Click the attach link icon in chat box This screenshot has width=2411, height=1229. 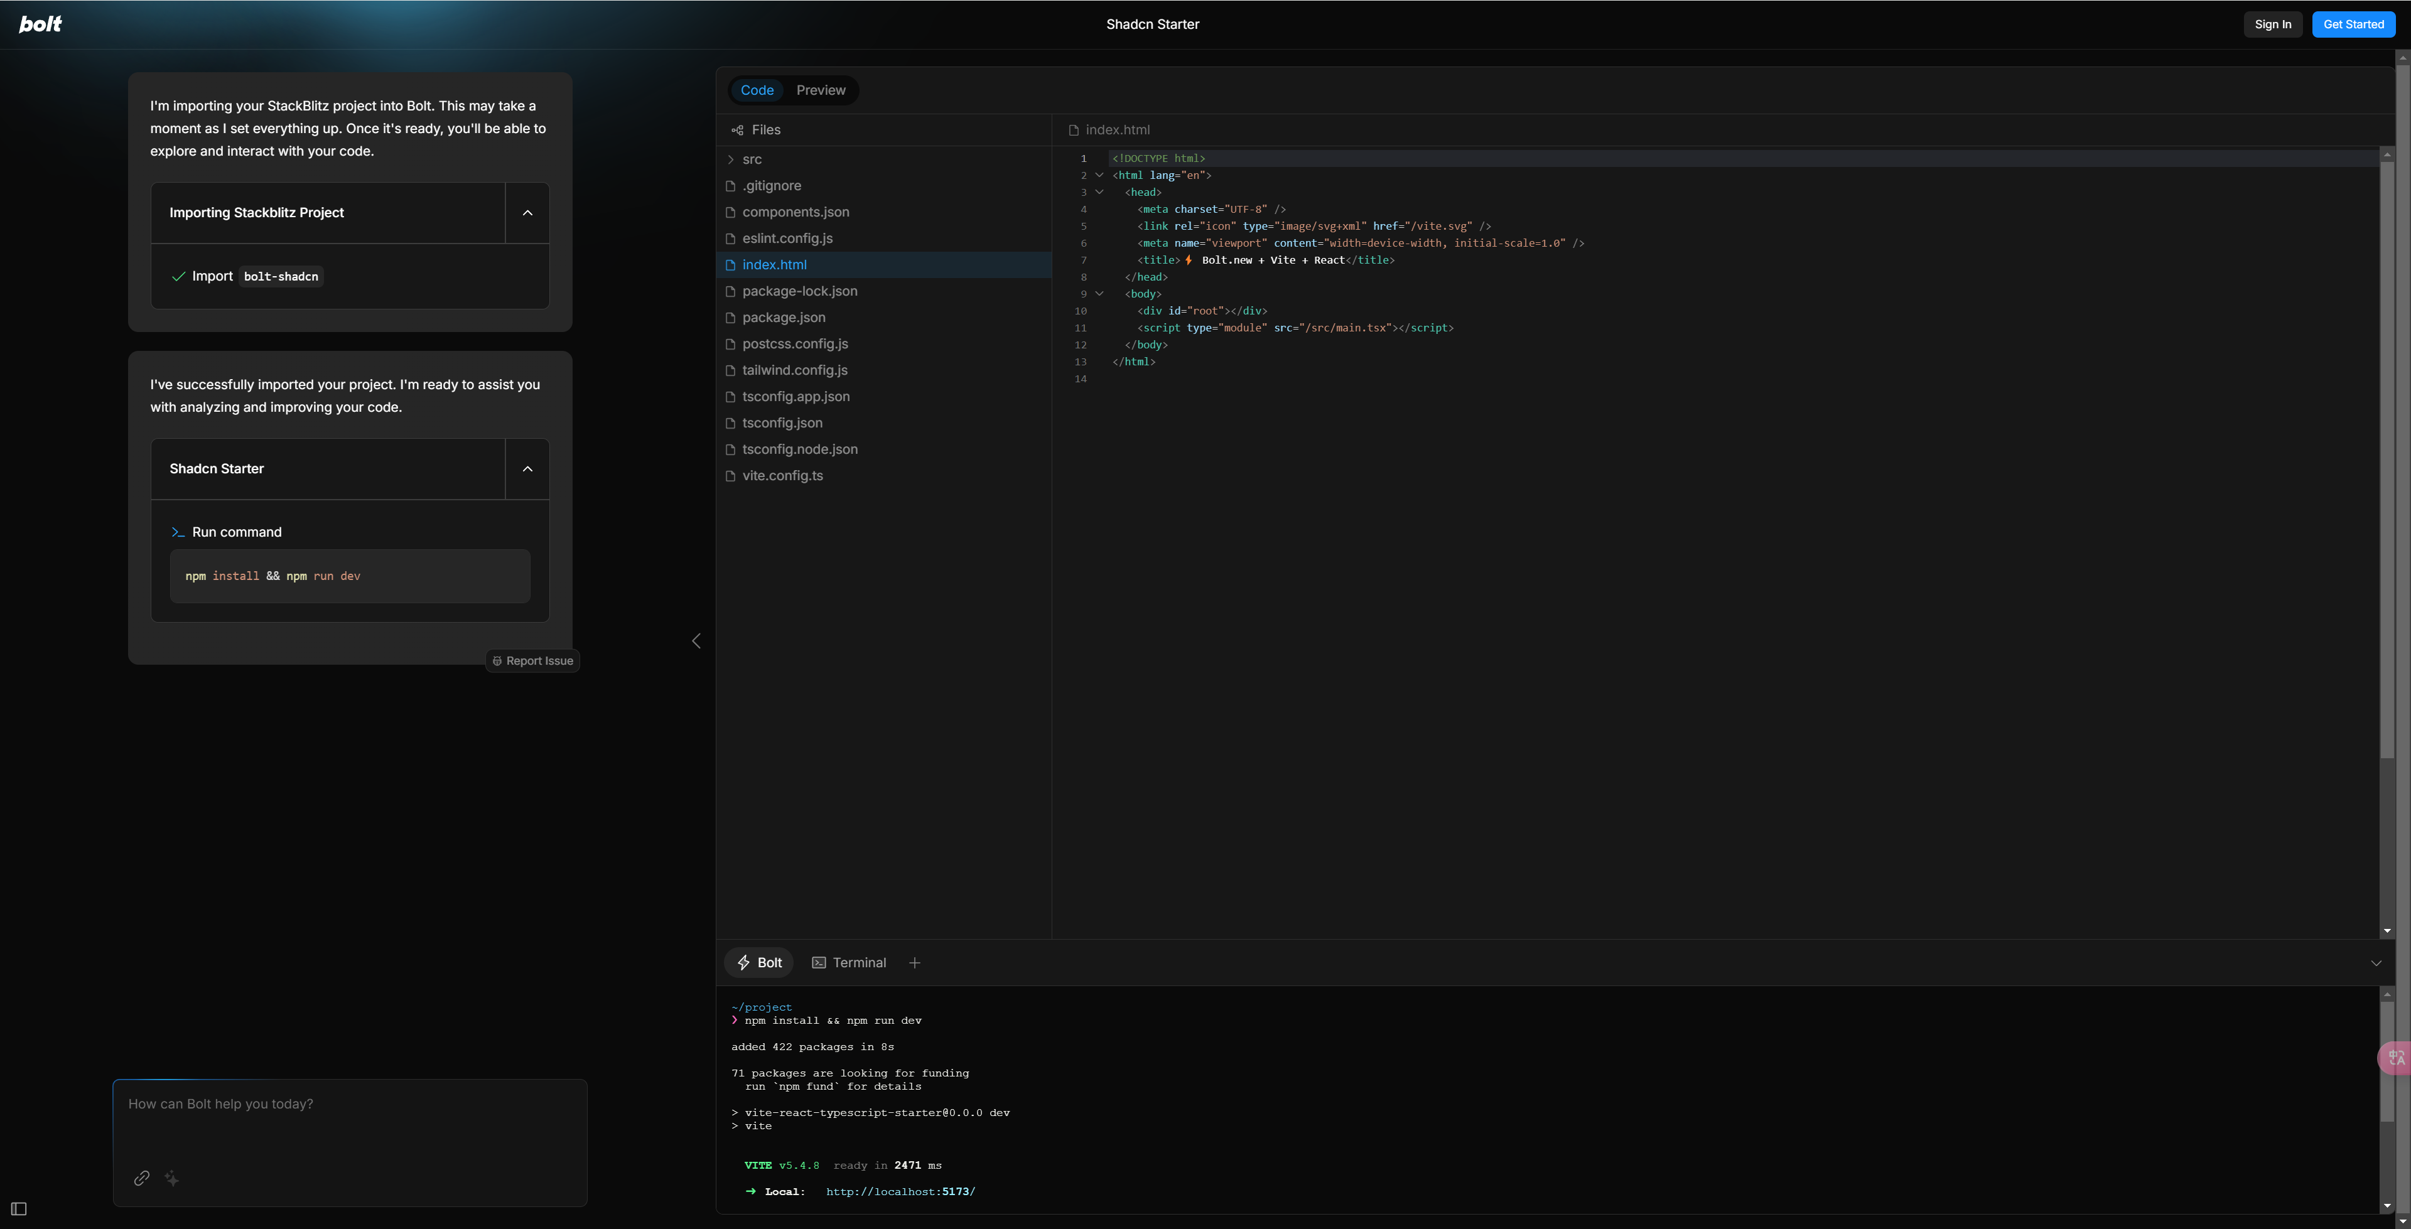click(141, 1178)
